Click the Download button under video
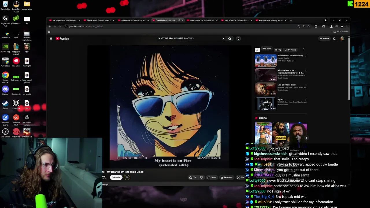Image resolution: width=370 pixels, height=208 pixels. [226, 177]
